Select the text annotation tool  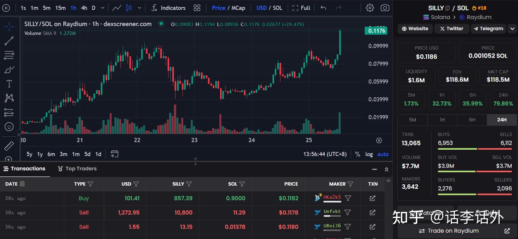(x=9, y=84)
